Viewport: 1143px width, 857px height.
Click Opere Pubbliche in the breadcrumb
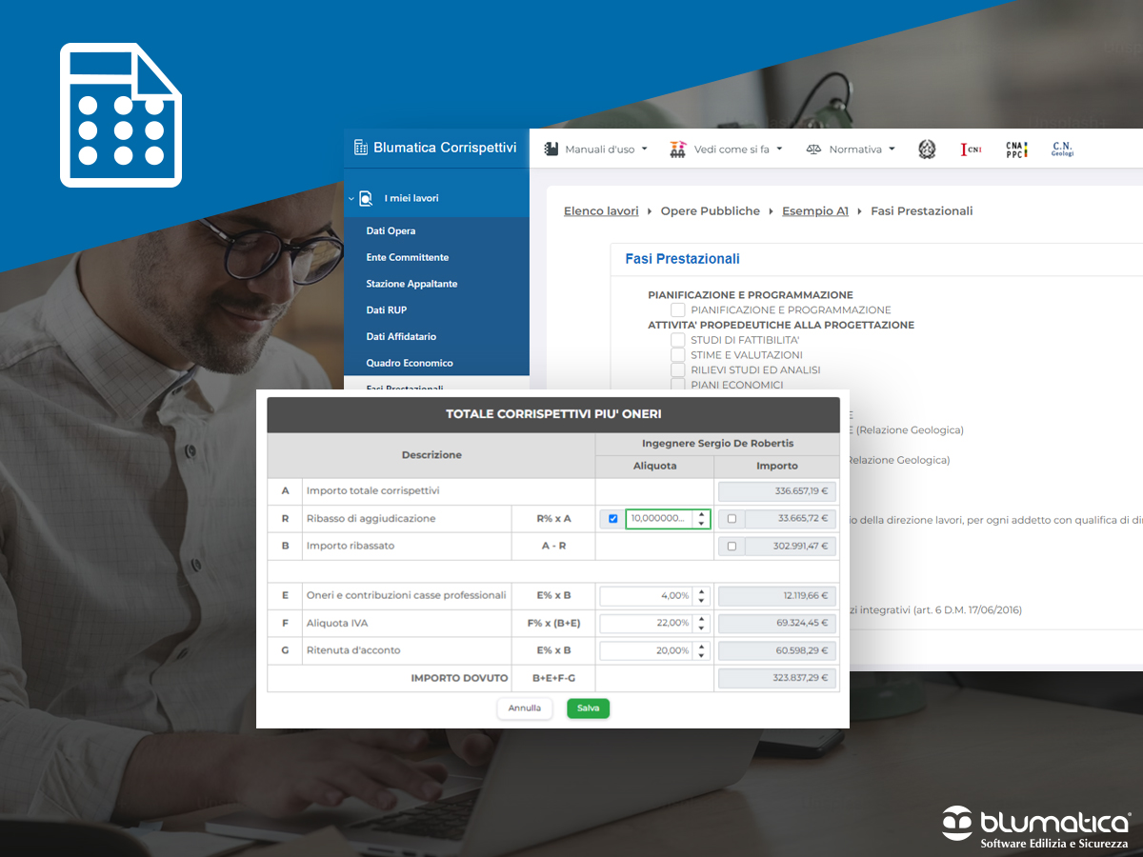[x=711, y=211]
